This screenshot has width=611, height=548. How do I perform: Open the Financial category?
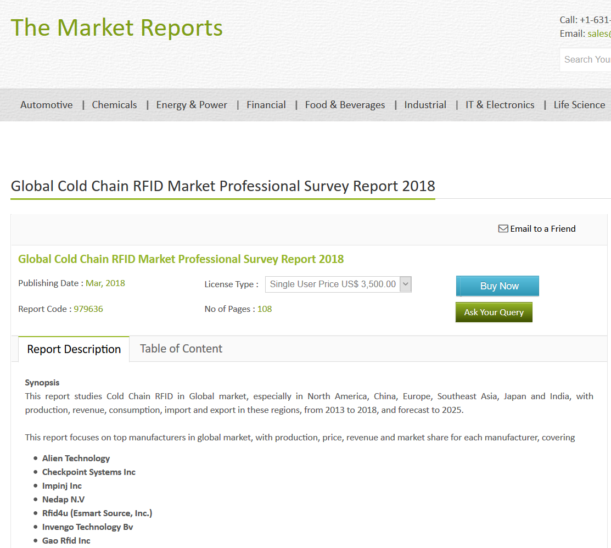tap(266, 105)
